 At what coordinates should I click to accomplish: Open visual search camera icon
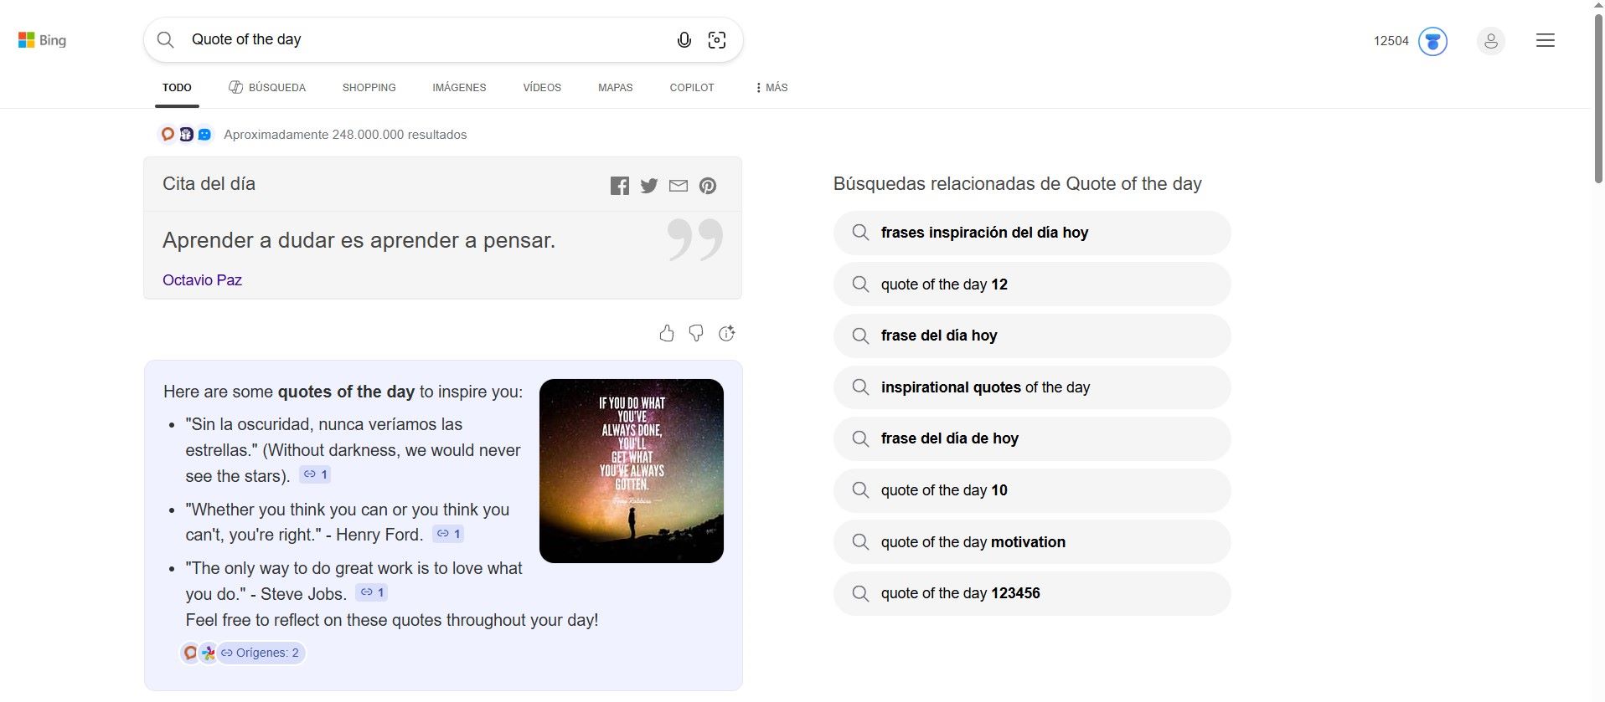click(x=717, y=40)
